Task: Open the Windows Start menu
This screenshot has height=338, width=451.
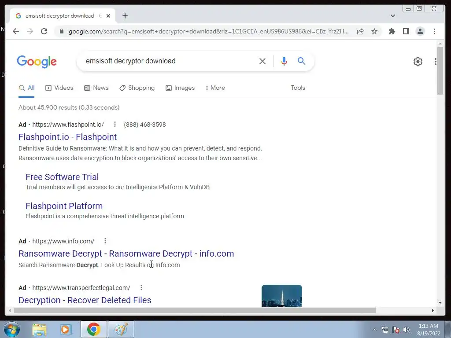Action: tap(12, 329)
